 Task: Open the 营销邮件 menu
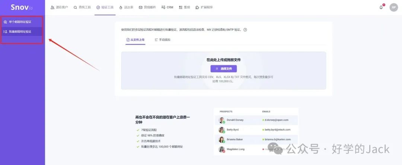[x=147, y=7]
